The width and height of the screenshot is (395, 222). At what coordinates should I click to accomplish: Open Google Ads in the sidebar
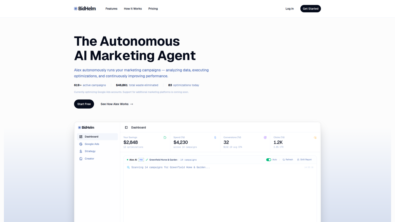(97, 144)
